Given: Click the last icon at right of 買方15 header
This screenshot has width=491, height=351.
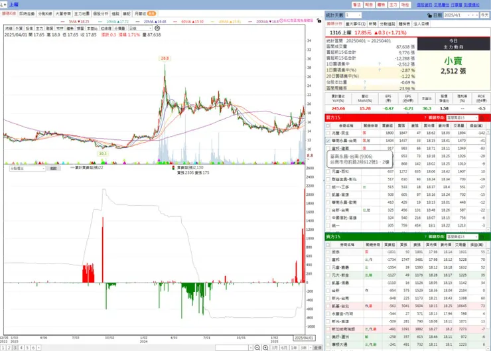Looking at the screenshot, I should tap(488, 117).
